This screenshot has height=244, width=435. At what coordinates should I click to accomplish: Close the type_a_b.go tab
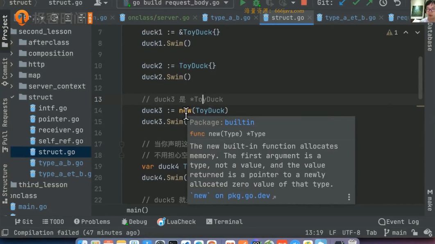(256, 18)
